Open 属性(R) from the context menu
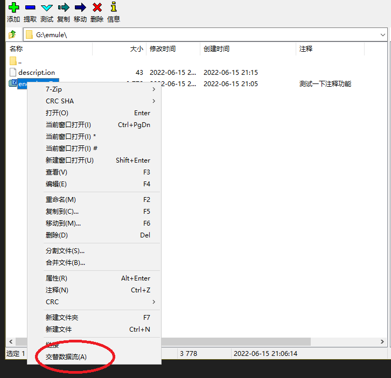Image resolution: width=391 pixels, height=378 pixels. point(94,278)
